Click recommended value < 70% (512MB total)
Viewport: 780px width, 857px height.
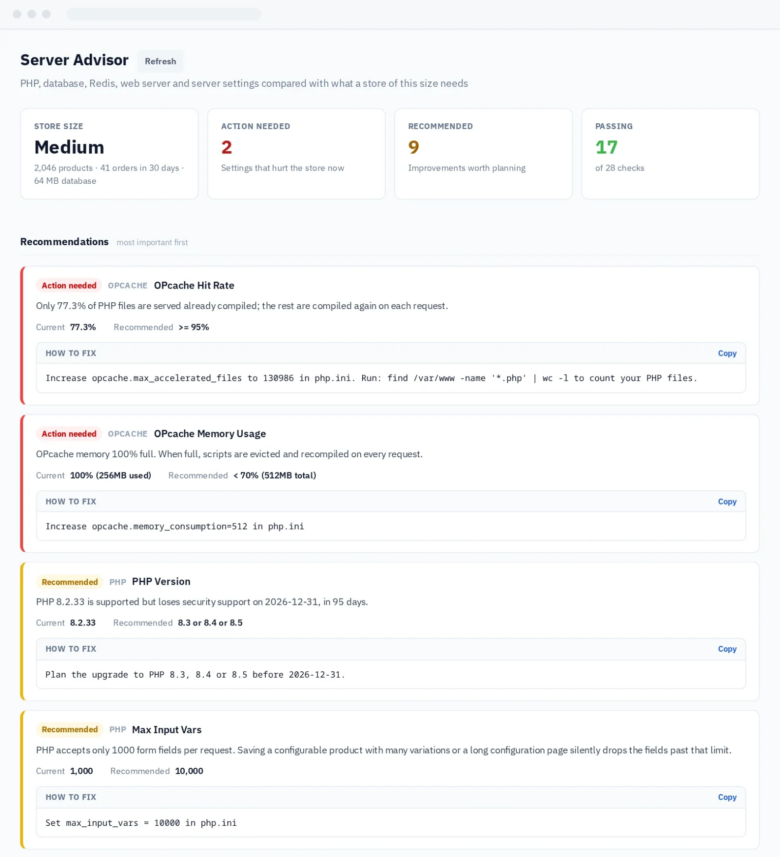pyautogui.click(x=274, y=475)
